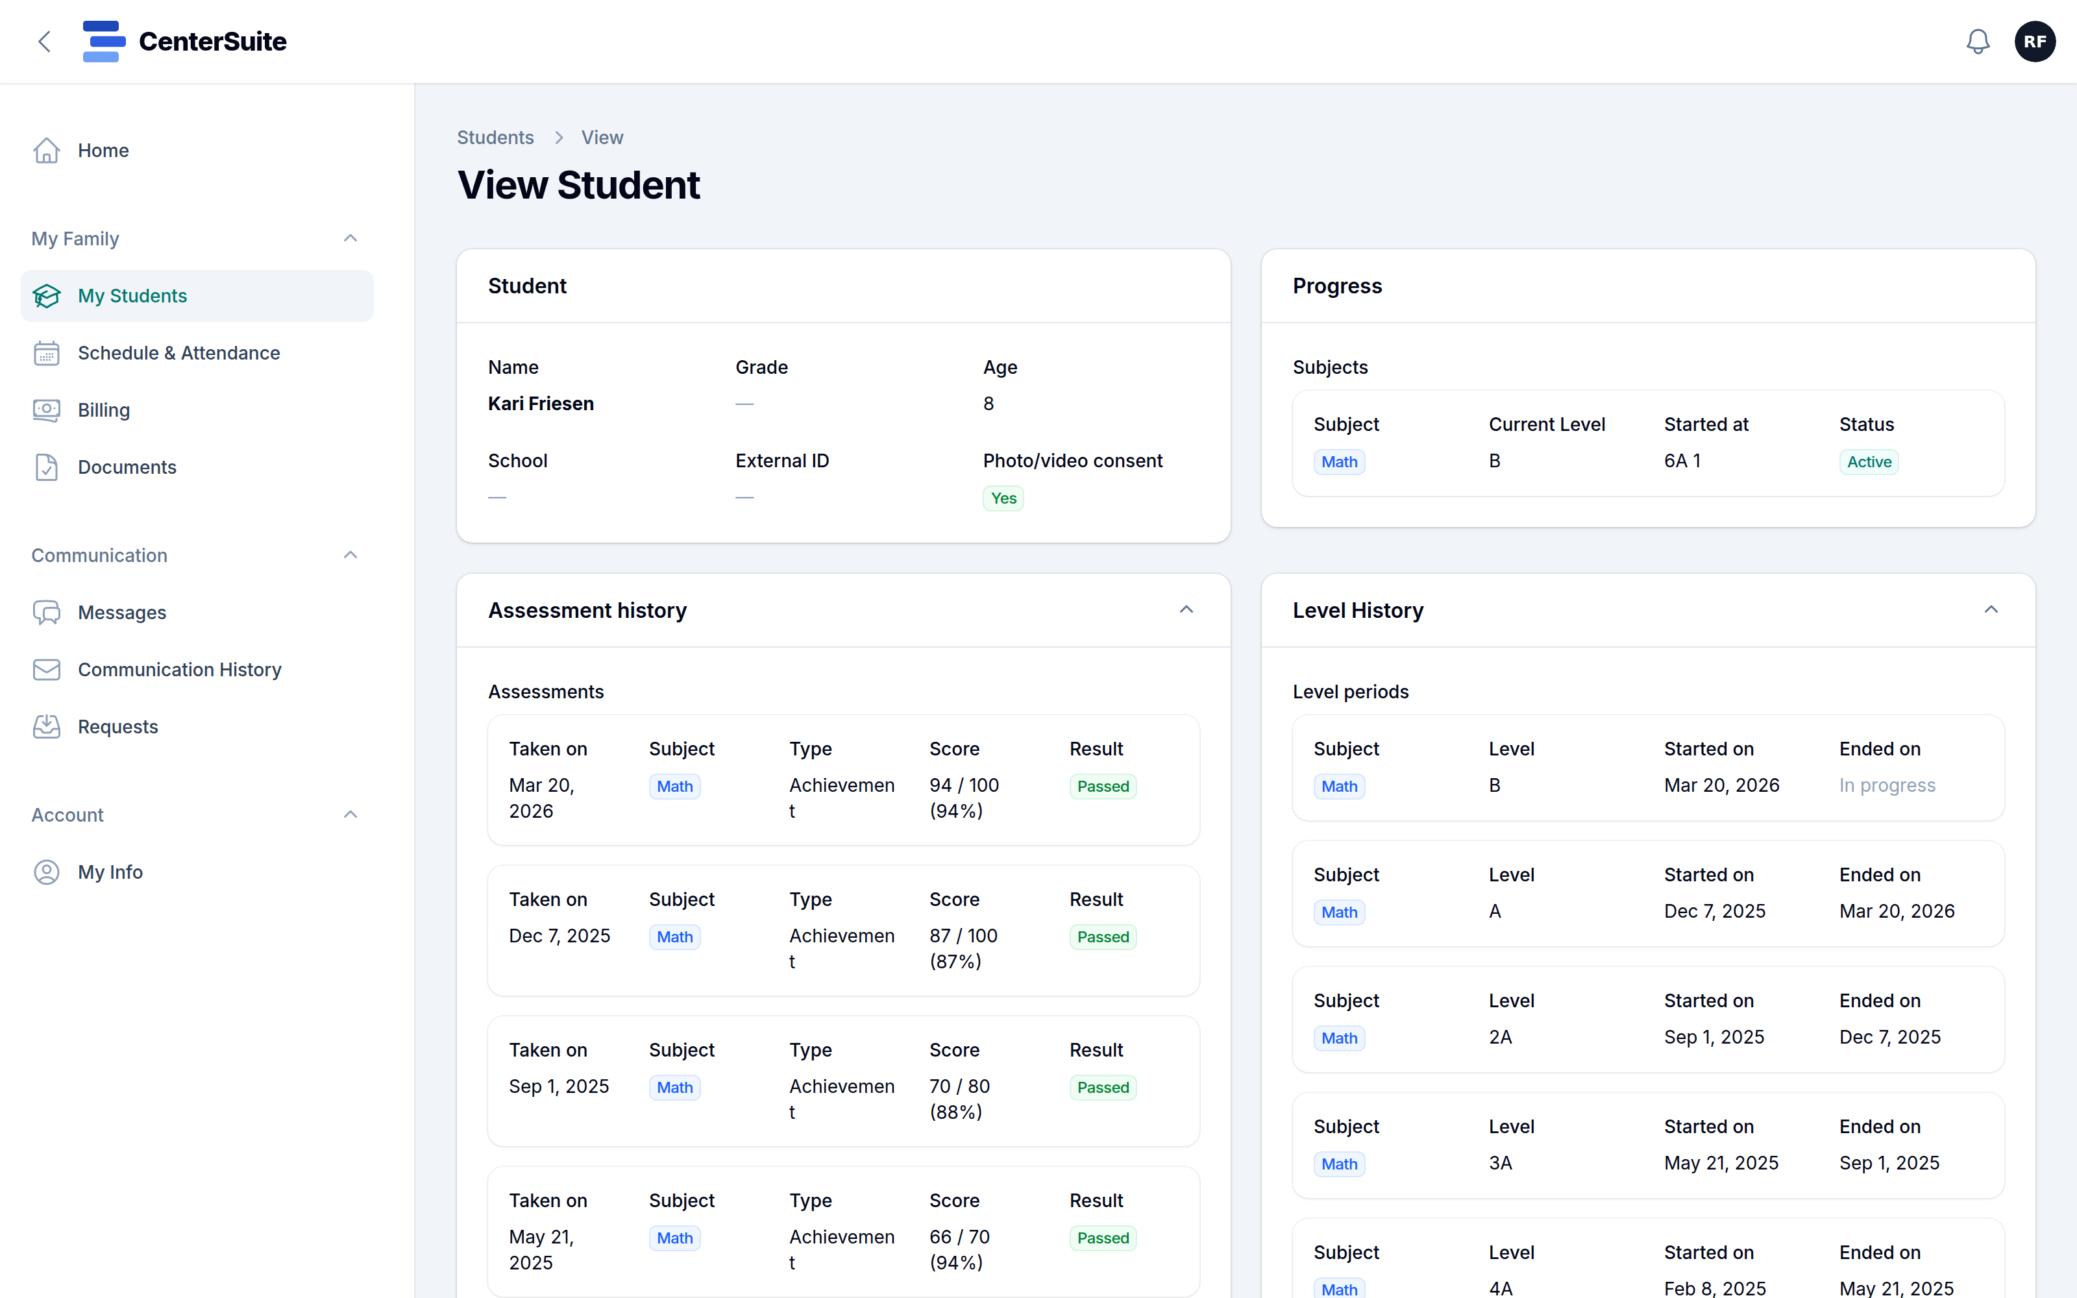
Task: Click the Messages chat bubbles icon
Action: (x=46, y=612)
